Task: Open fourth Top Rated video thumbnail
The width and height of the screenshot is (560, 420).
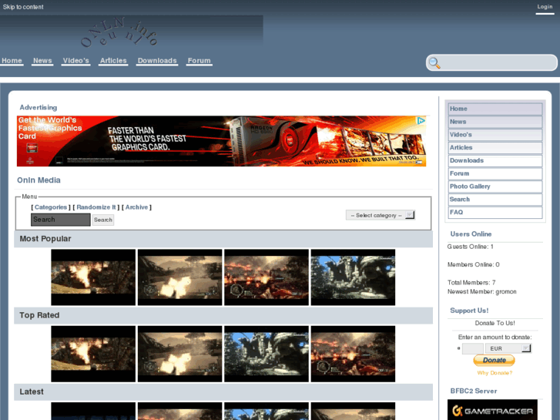Action: [x=353, y=354]
